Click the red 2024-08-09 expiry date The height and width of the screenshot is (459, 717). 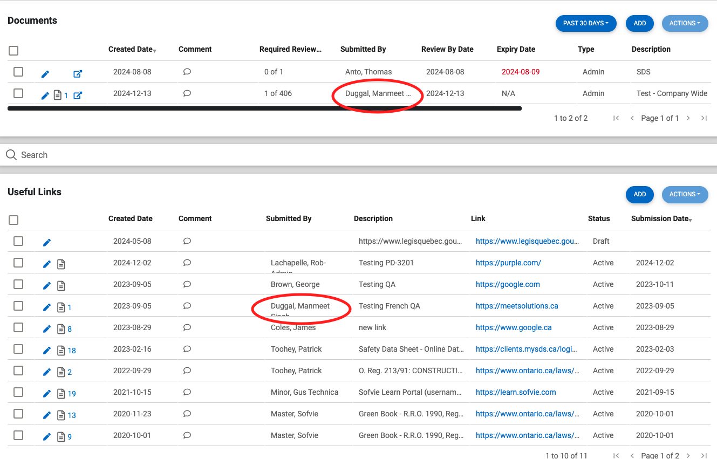click(521, 72)
